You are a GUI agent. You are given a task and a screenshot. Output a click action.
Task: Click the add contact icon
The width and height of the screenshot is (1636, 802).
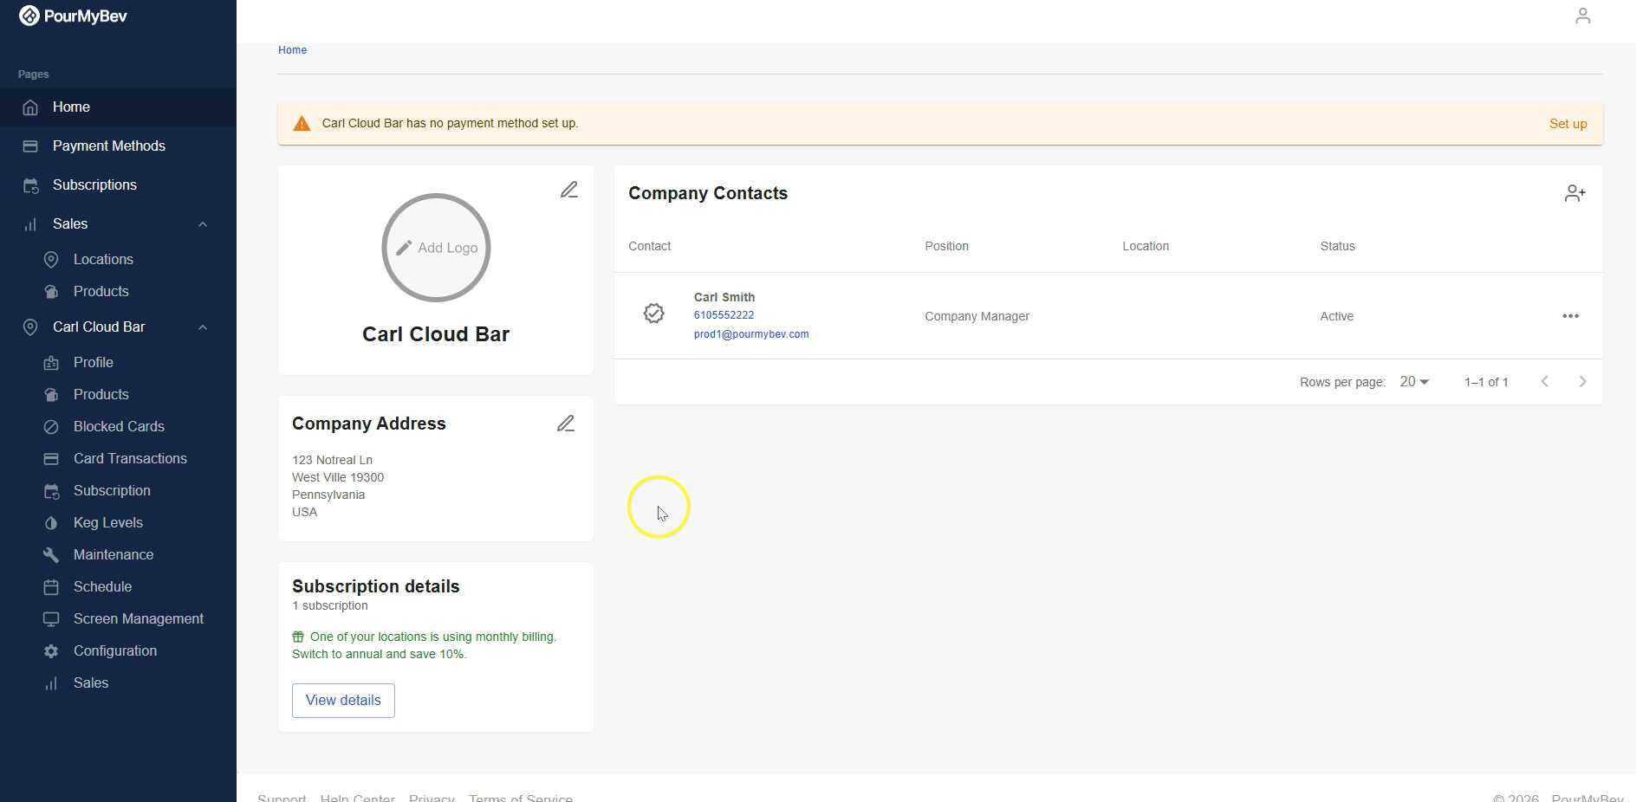click(x=1574, y=193)
